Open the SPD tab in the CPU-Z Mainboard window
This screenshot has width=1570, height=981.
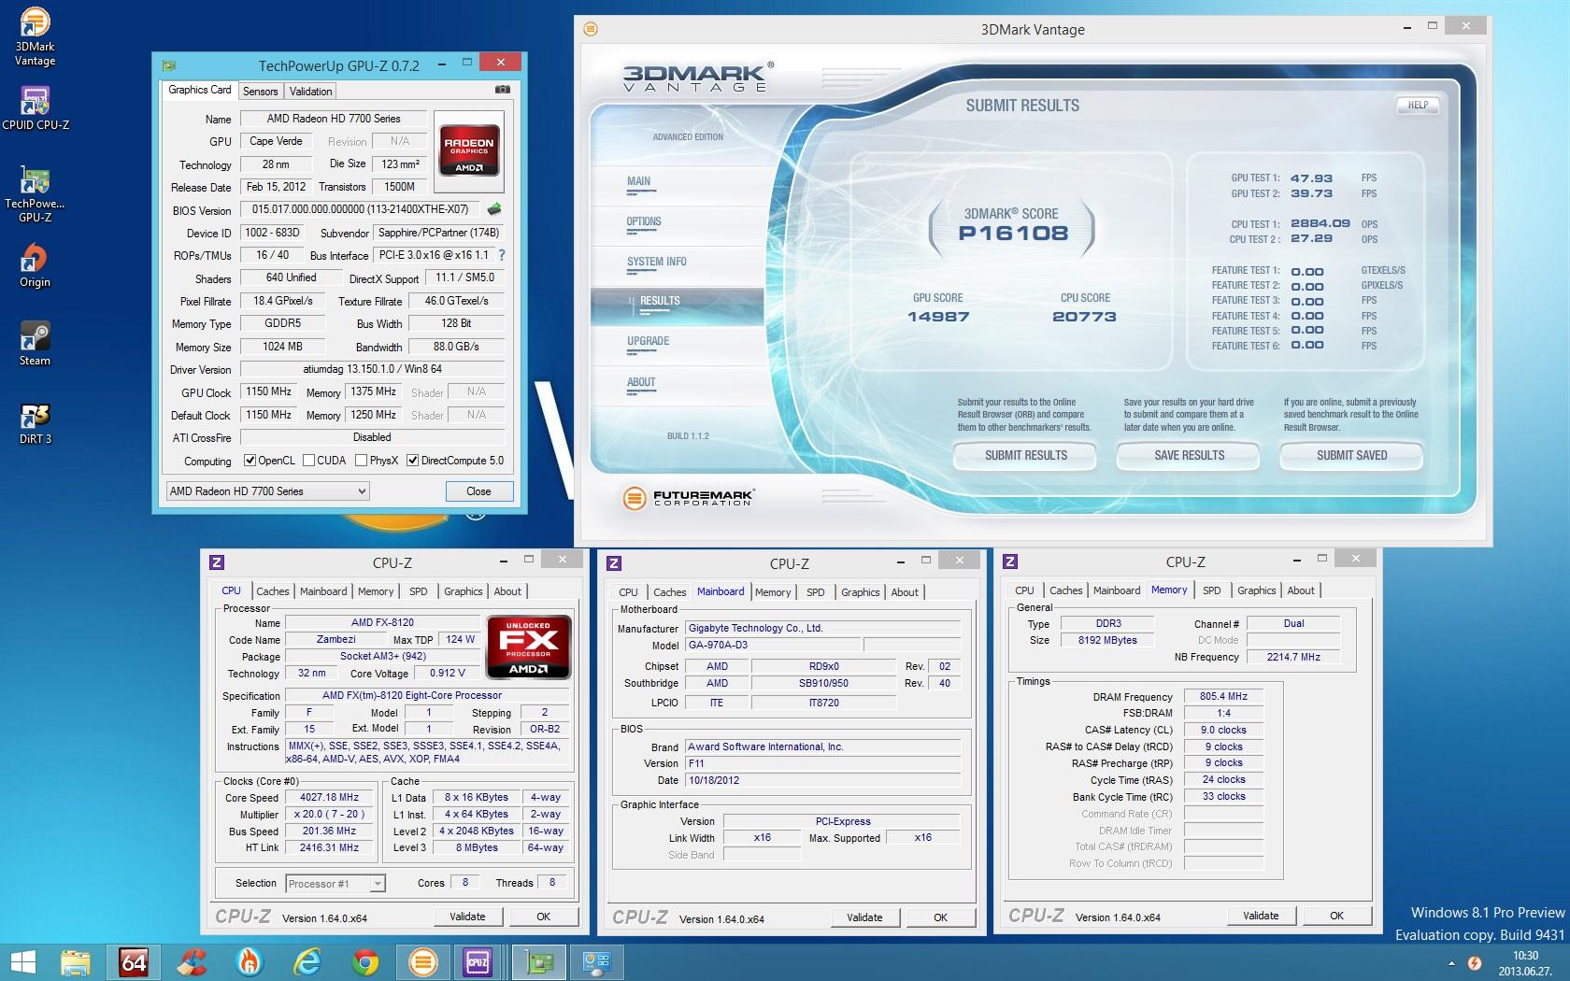point(816,592)
